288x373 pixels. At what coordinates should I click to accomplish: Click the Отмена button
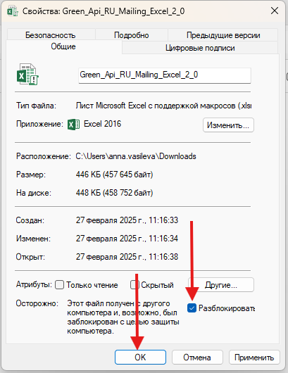[197, 357]
